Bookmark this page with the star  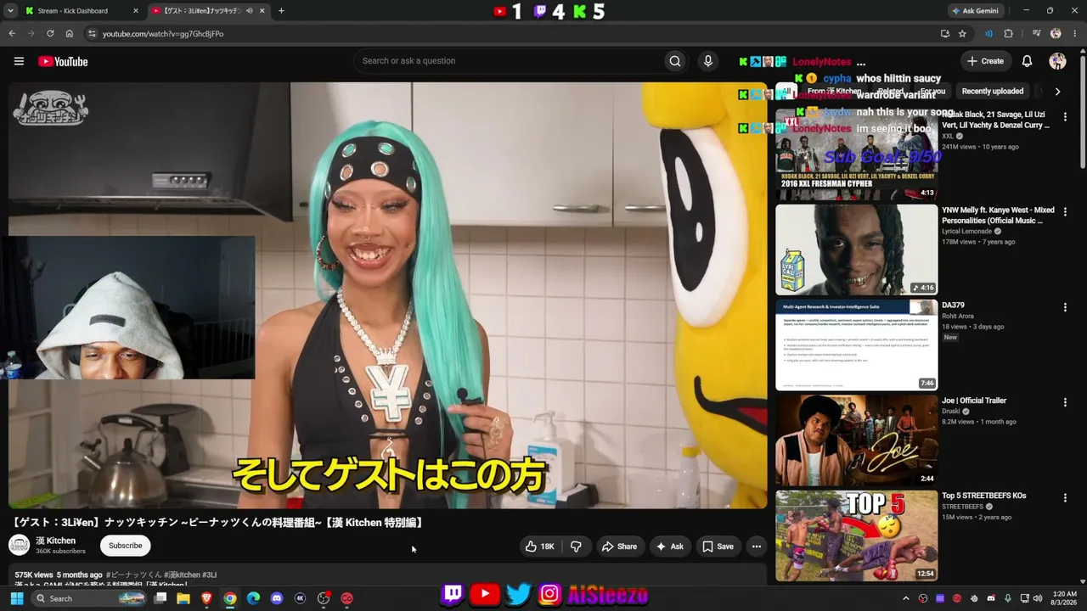[x=962, y=34]
